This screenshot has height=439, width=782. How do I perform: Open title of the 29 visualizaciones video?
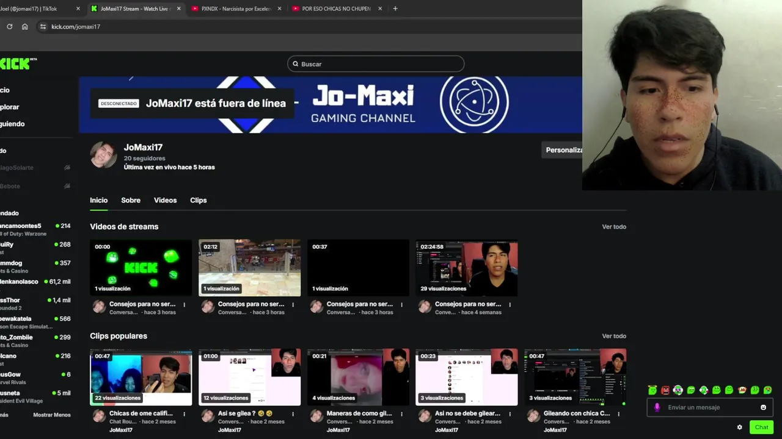pos(467,304)
